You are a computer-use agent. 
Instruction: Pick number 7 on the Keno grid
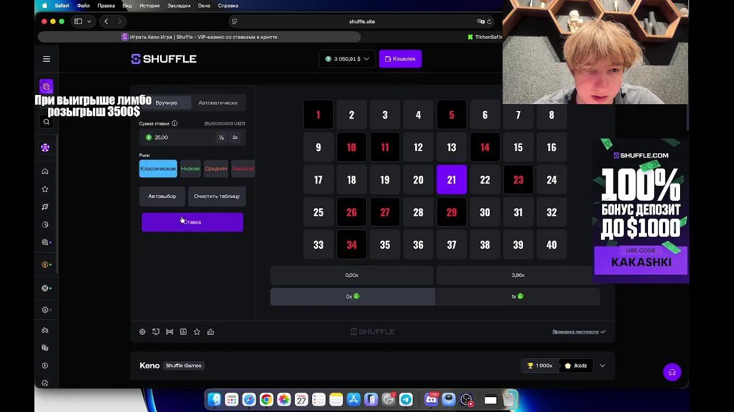pos(518,115)
